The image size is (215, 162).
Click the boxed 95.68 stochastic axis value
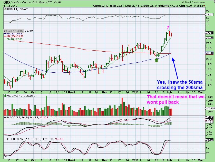(209, 140)
